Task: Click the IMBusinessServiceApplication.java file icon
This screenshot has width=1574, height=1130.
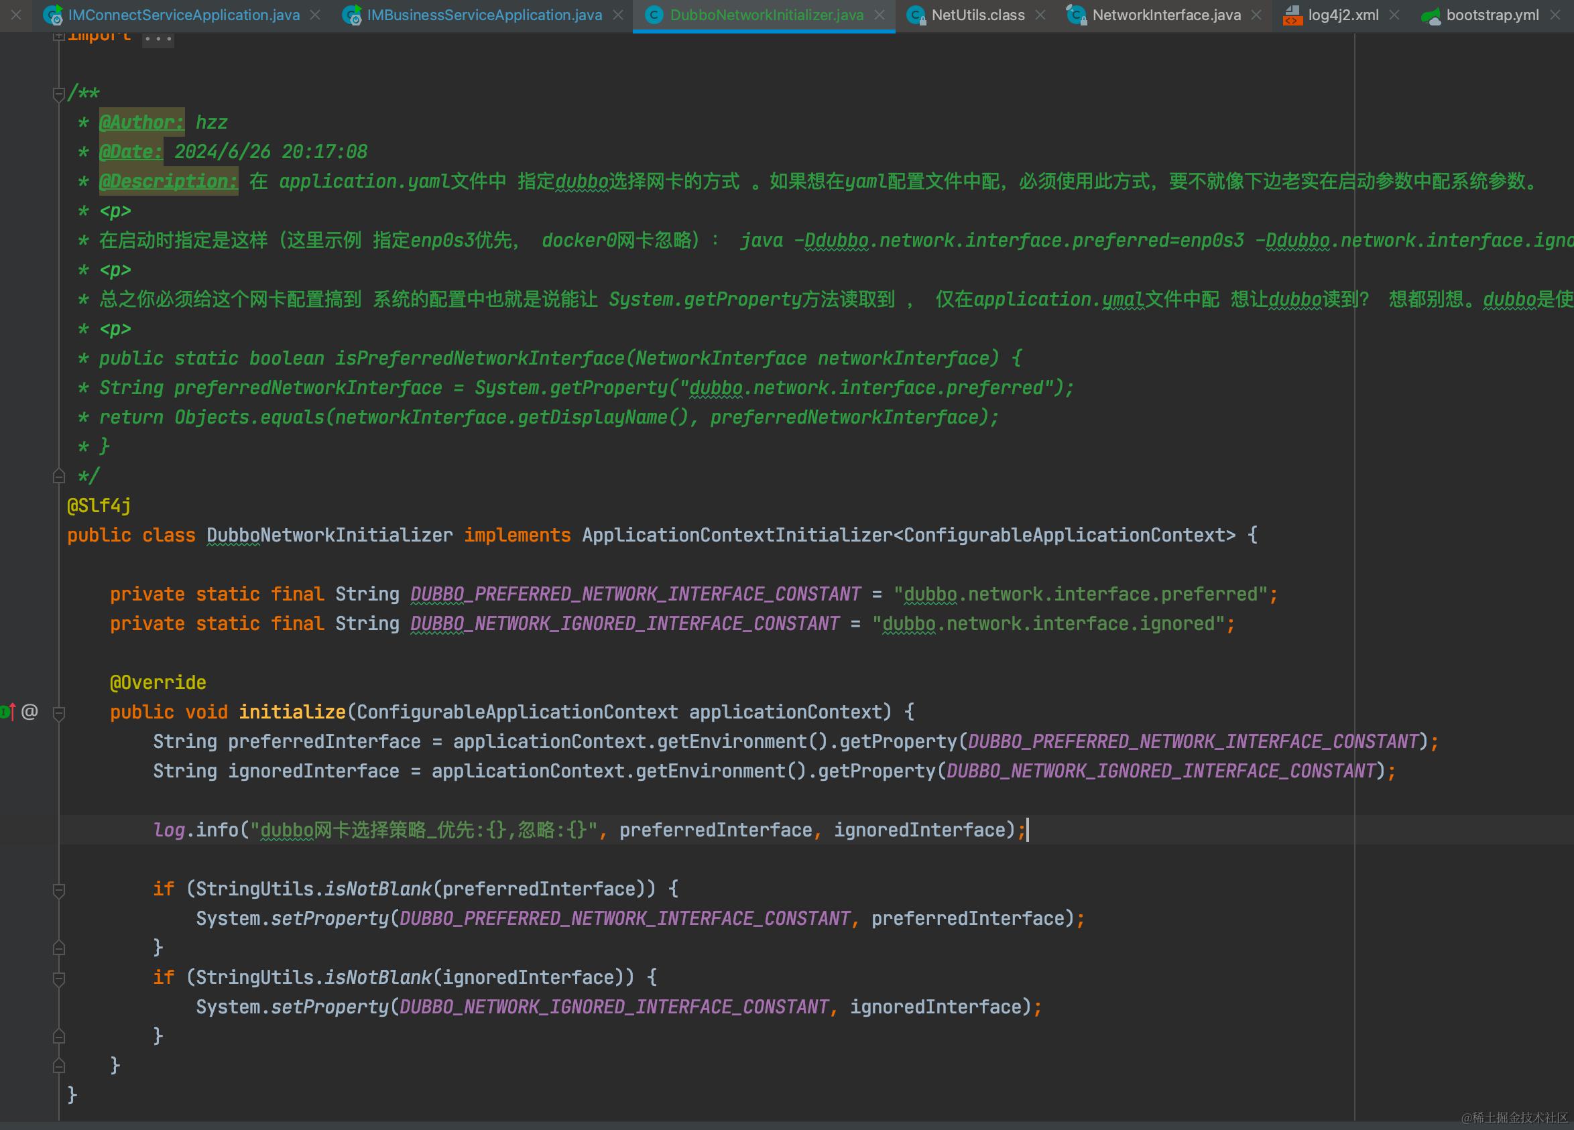Action: click(353, 15)
